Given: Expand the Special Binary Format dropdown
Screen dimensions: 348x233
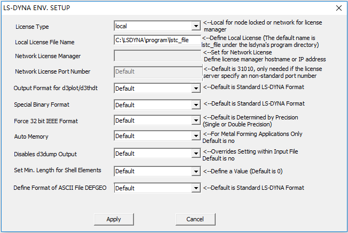Looking at the screenshot, I should 156,105.
